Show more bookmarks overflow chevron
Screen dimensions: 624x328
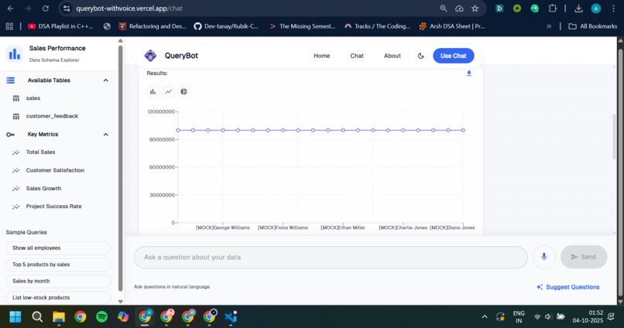(549, 26)
